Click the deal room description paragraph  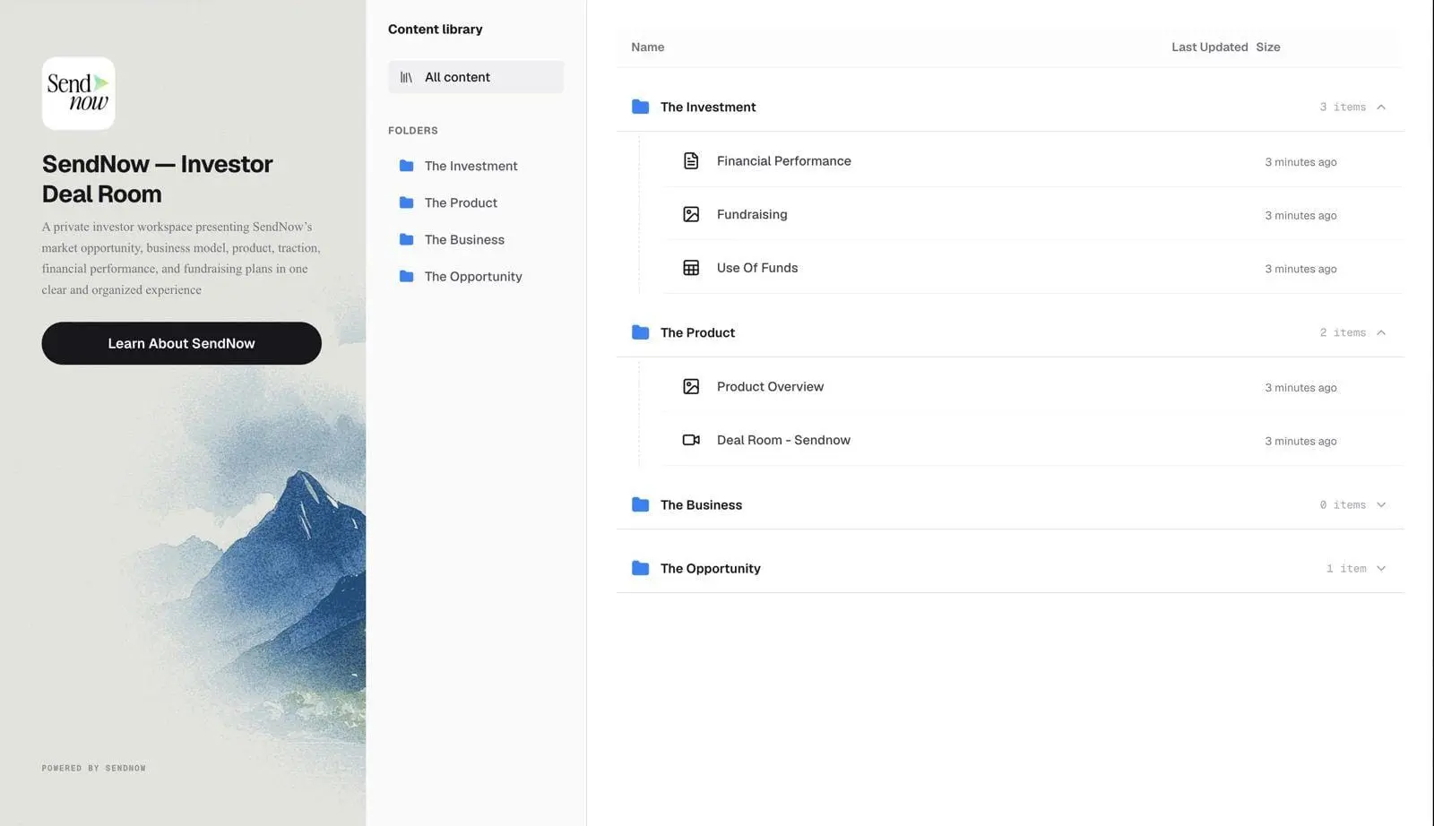181,258
